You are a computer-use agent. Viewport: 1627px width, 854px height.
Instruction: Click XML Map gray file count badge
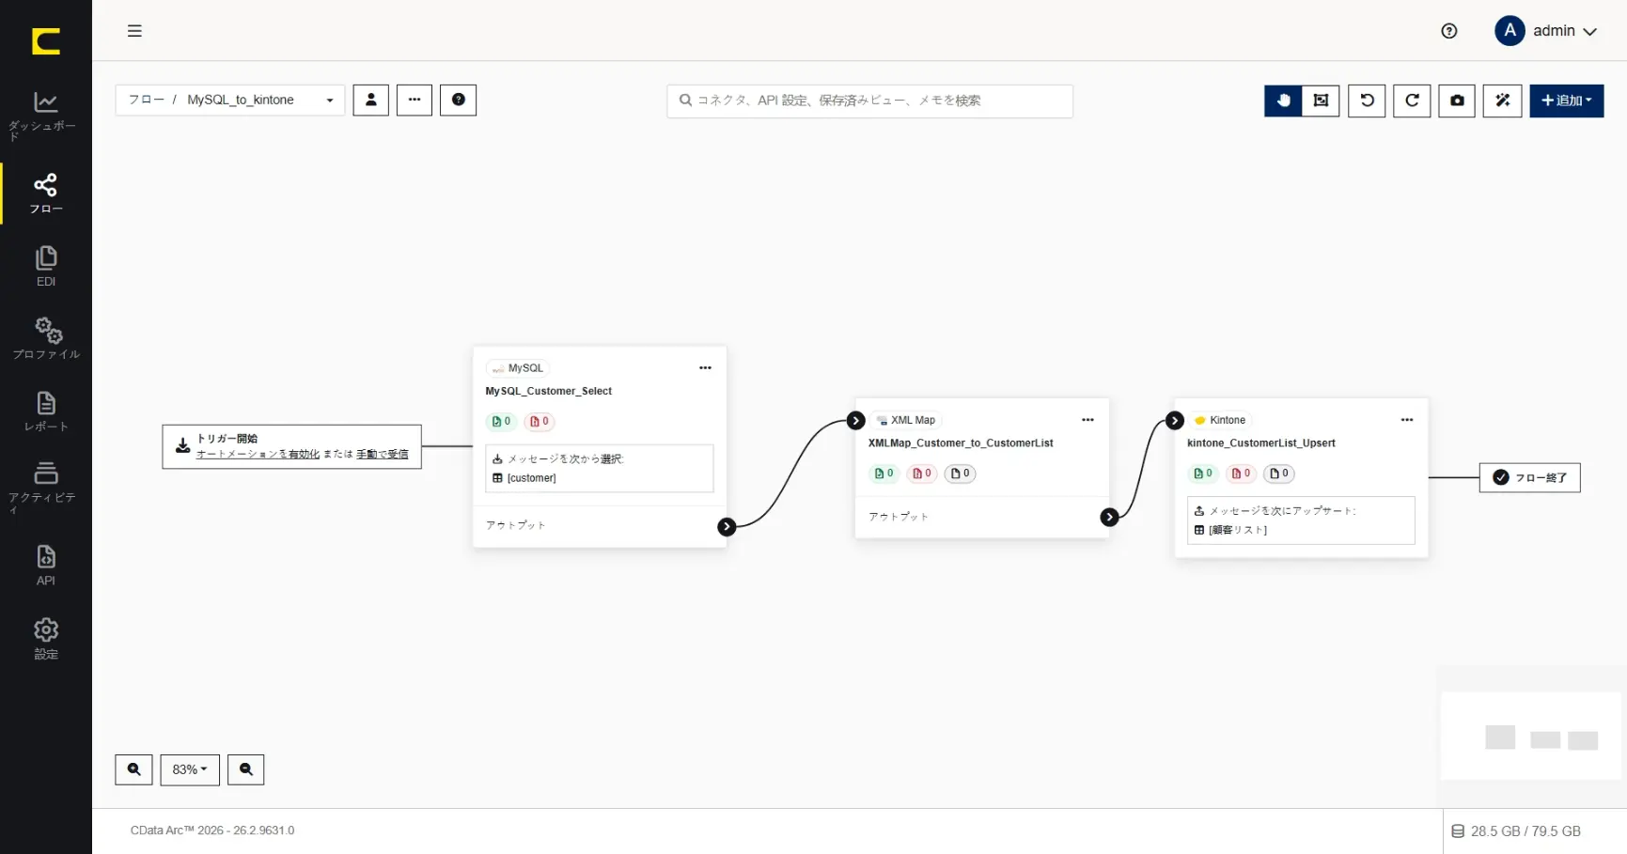coord(961,474)
